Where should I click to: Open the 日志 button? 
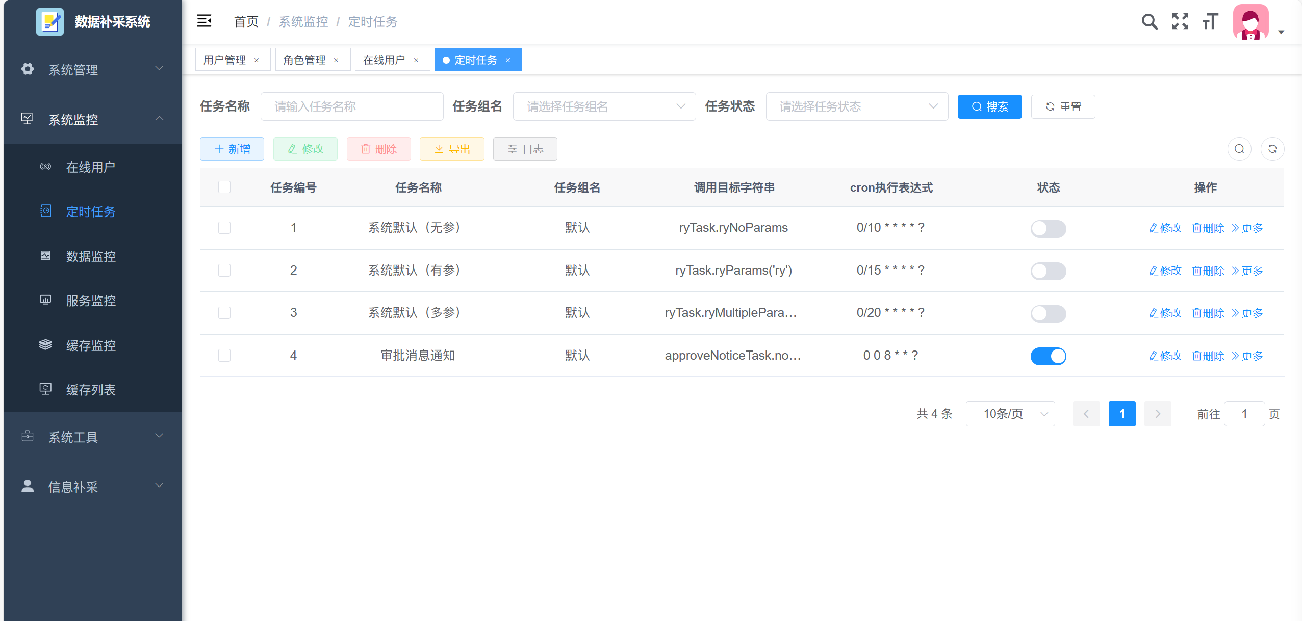pos(525,149)
